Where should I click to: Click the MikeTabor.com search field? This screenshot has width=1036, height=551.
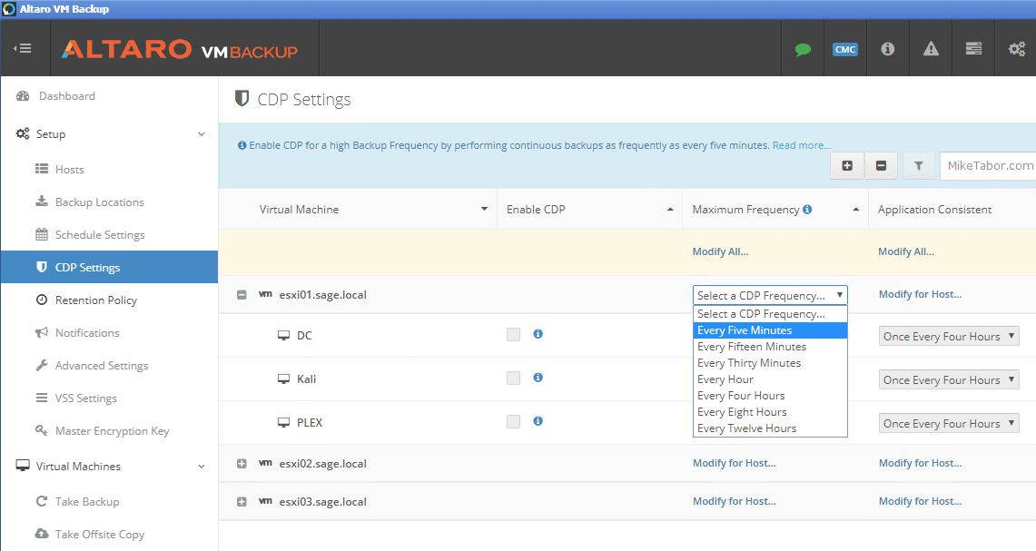(988, 166)
